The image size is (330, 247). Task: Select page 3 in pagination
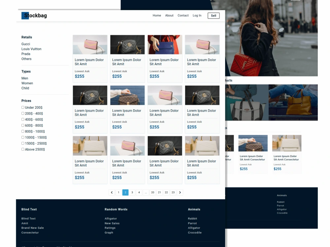point(132,192)
